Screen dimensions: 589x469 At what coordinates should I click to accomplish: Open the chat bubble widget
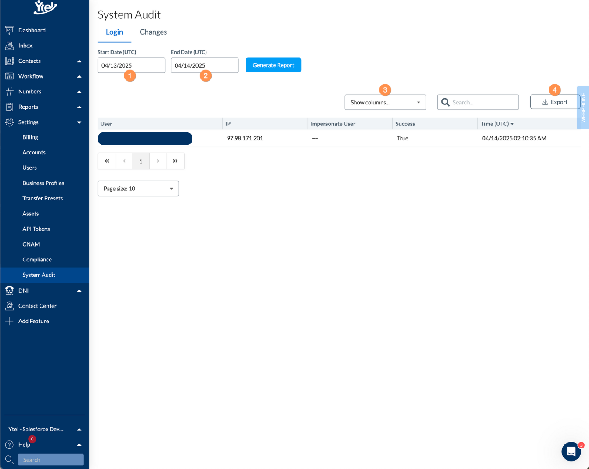point(571,451)
